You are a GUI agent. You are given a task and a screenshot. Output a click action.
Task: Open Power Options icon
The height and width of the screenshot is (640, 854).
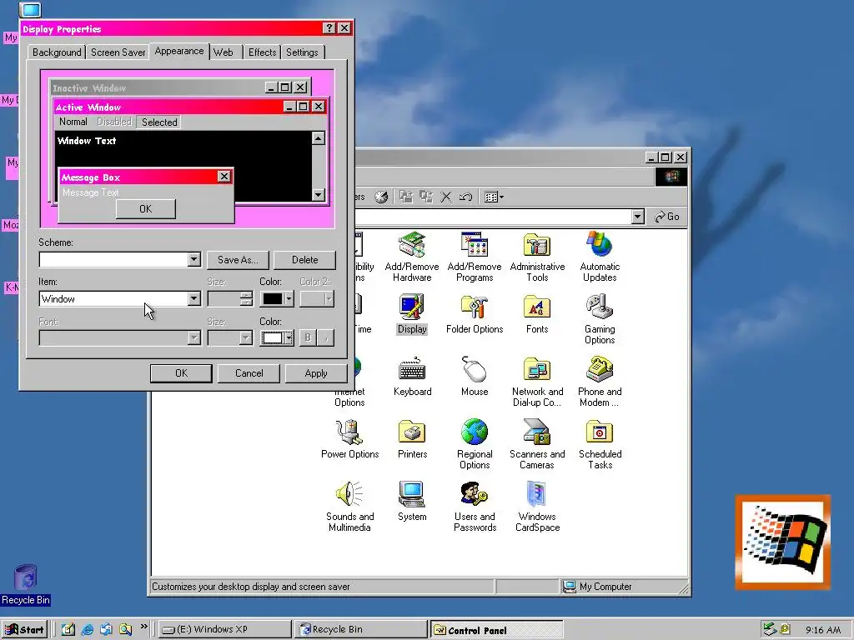click(349, 438)
